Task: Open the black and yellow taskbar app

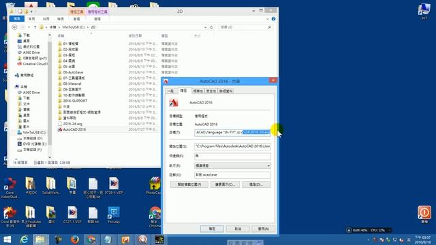Action: click(159, 240)
